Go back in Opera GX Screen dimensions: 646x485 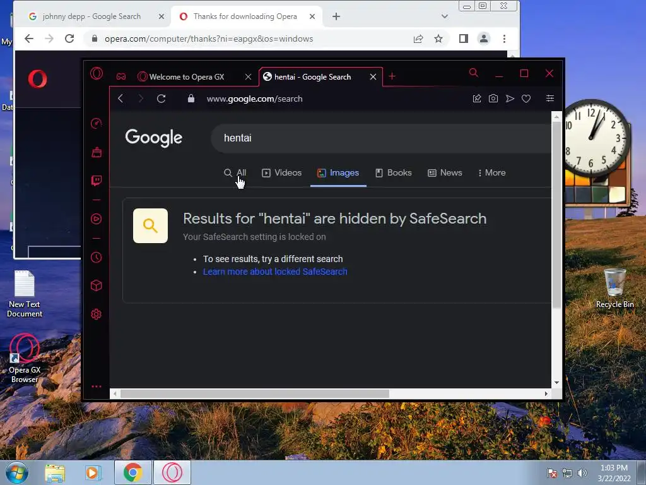120,99
